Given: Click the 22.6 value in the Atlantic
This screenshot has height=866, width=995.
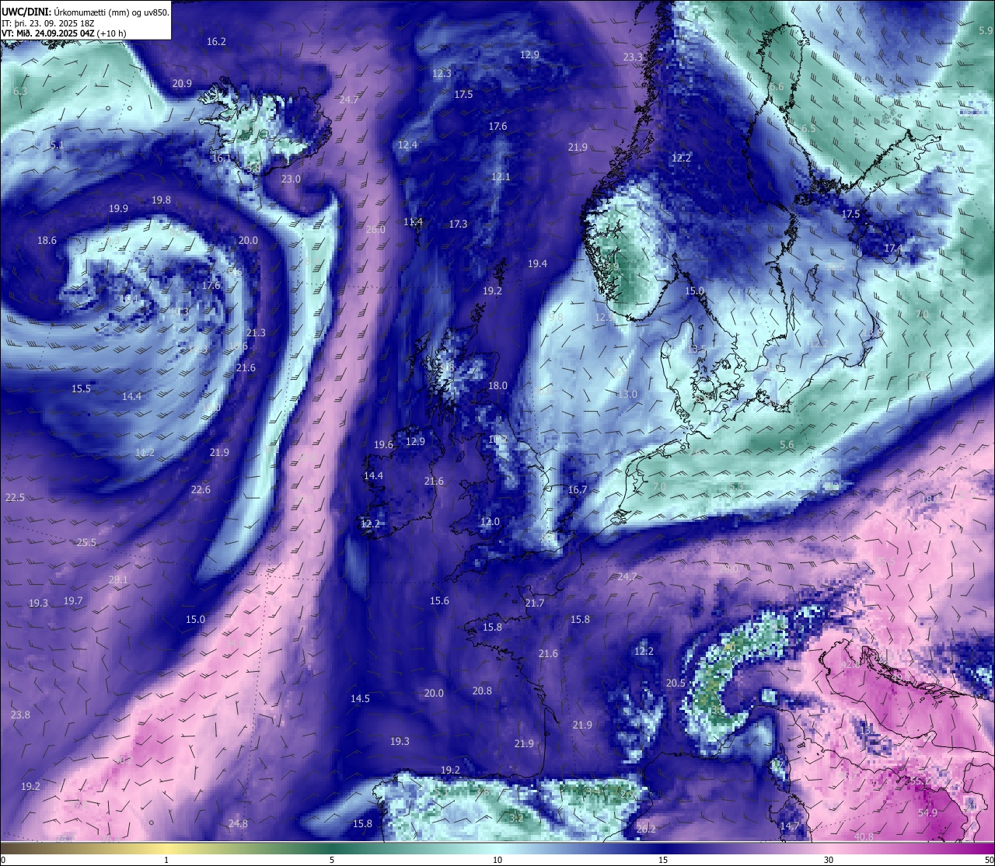Looking at the screenshot, I should [x=201, y=489].
